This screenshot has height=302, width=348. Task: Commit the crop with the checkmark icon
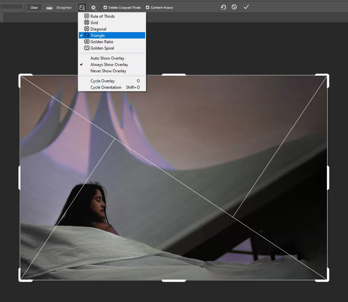tap(246, 7)
